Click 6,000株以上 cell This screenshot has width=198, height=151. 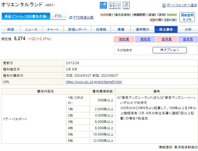(x=102, y=122)
